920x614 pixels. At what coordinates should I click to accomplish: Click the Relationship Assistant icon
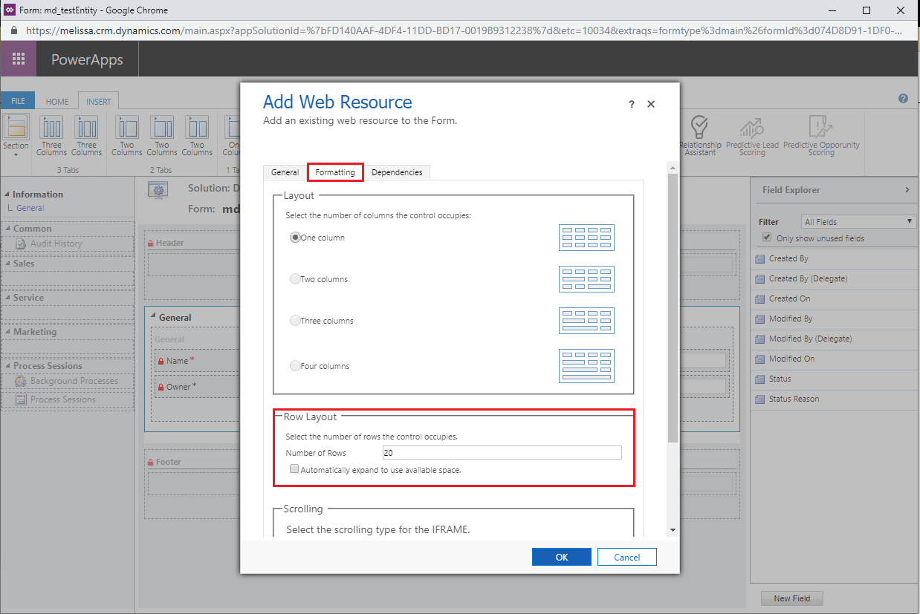point(699,135)
